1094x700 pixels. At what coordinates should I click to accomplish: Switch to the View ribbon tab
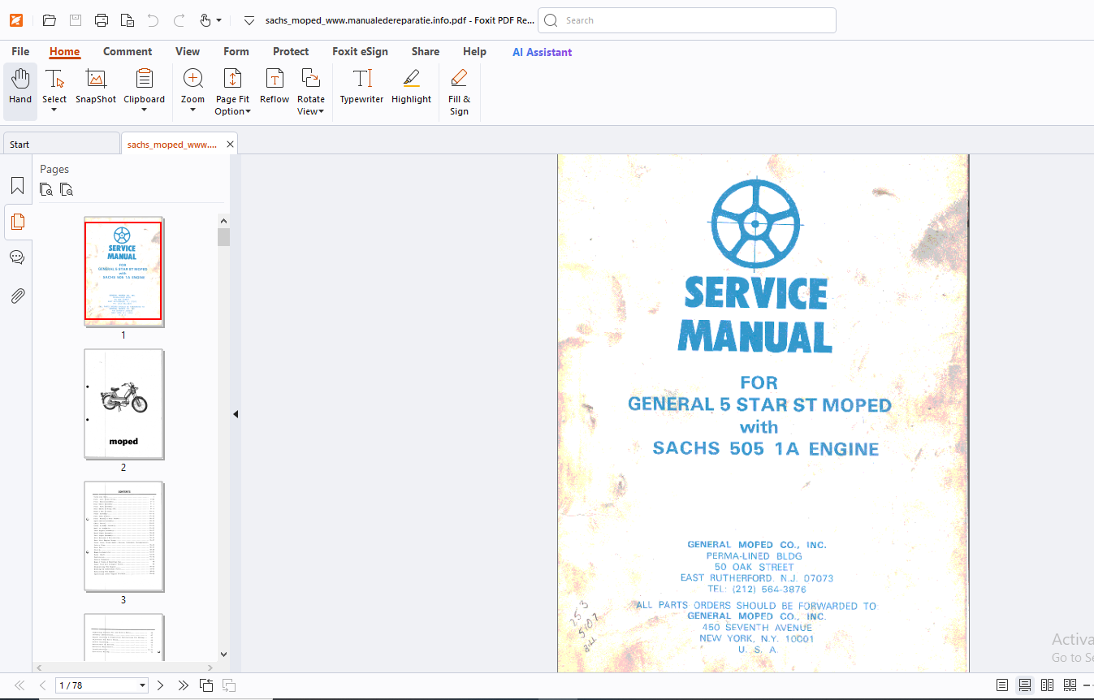188,51
